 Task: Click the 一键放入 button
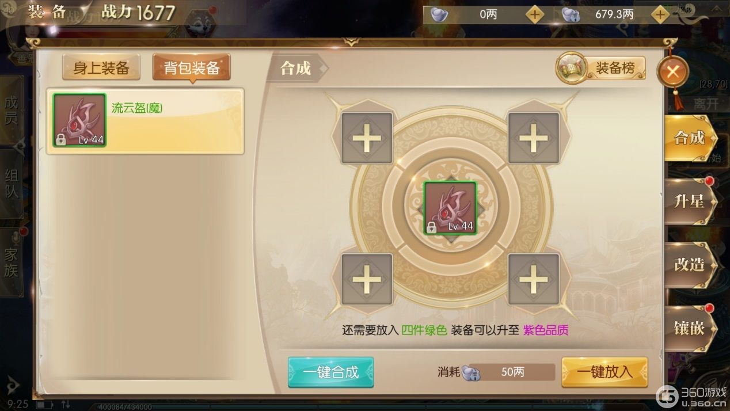tap(604, 372)
